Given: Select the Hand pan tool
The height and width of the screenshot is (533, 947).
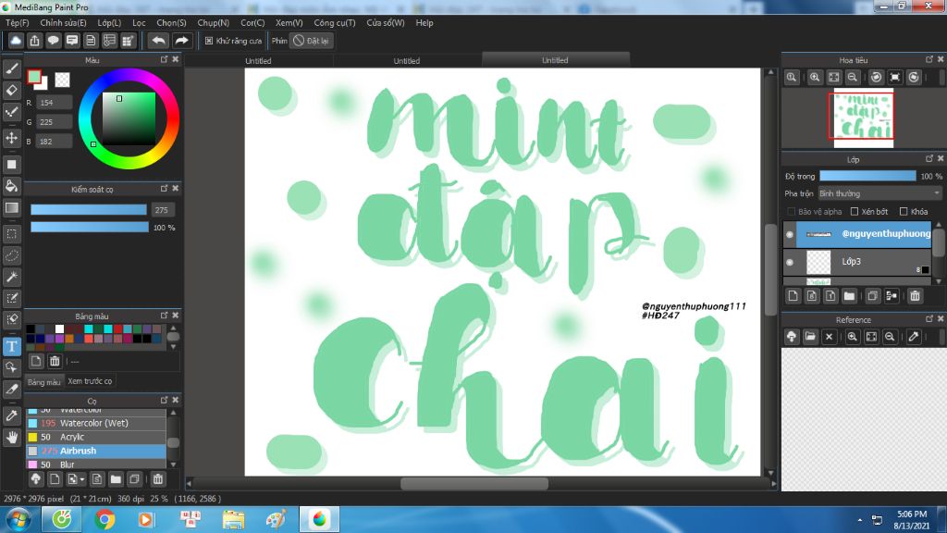Looking at the screenshot, I should click(11, 438).
